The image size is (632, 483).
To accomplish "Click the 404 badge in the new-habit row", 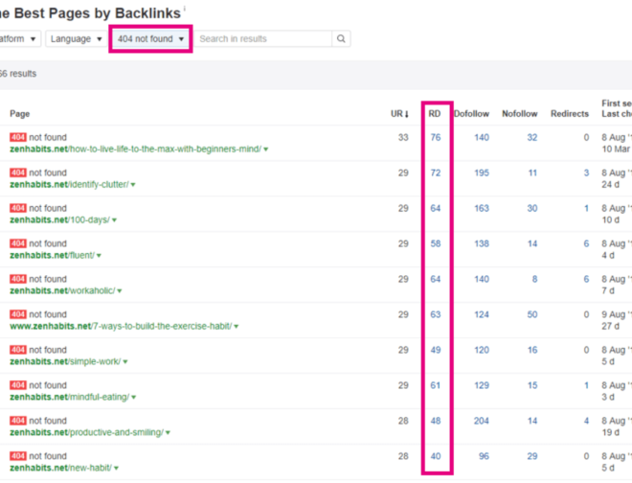I will tap(18, 456).
